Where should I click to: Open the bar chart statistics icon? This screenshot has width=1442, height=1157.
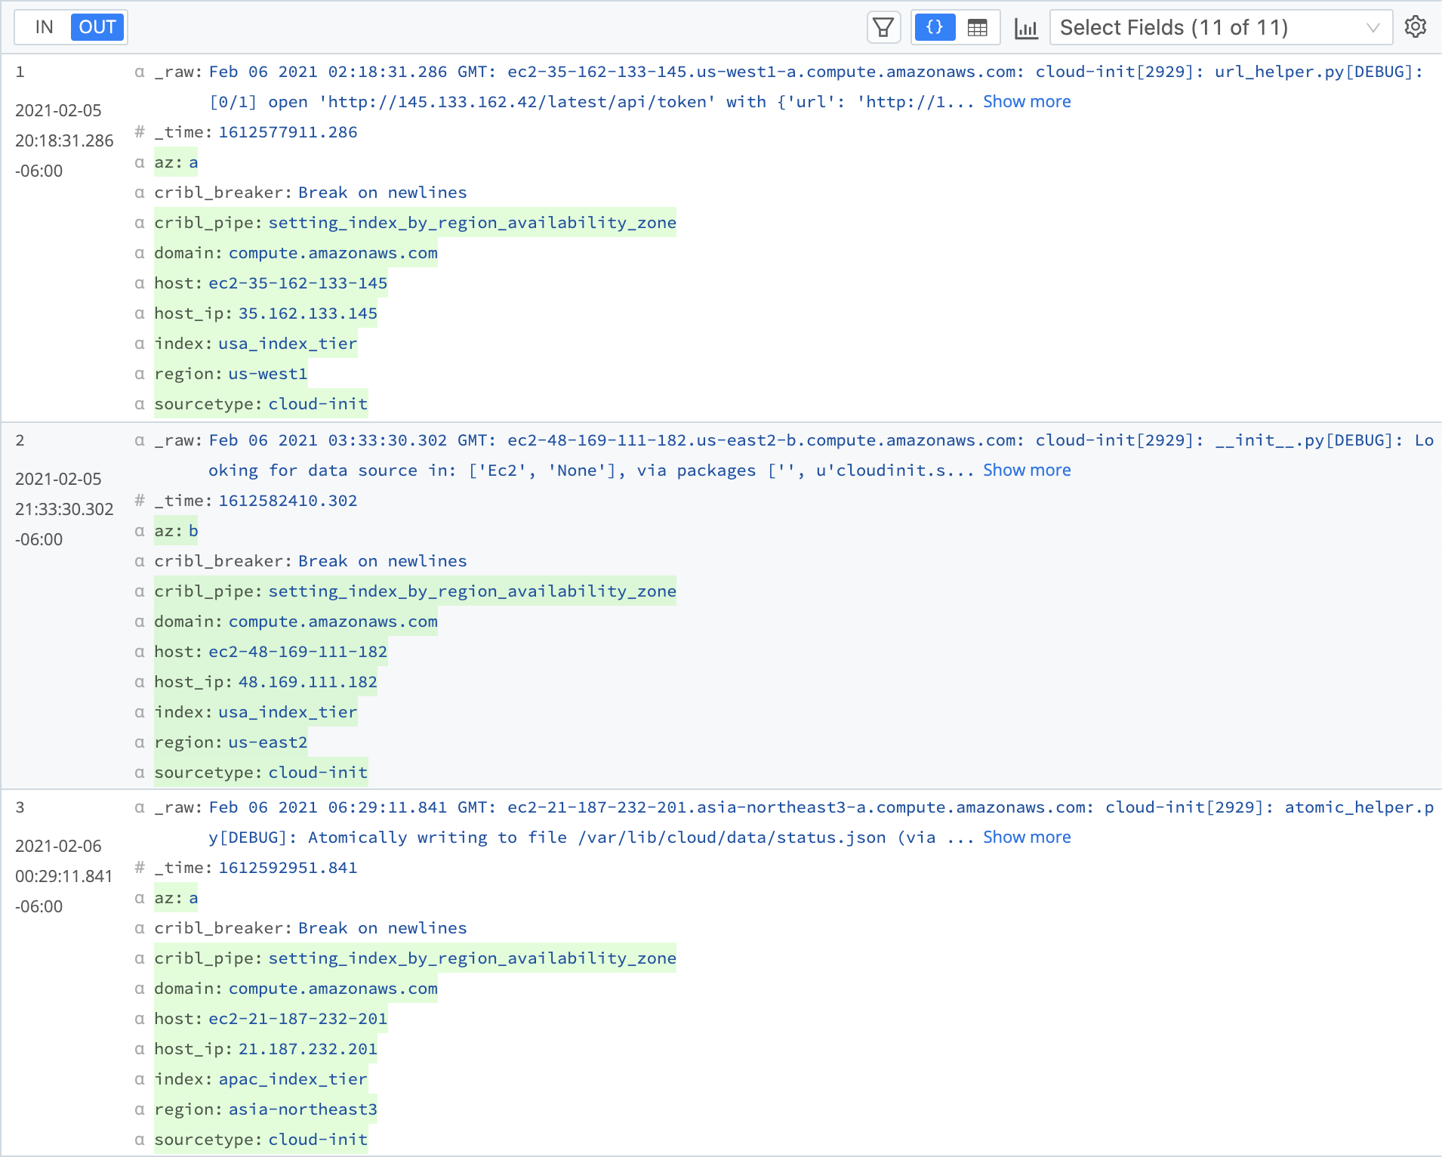click(x=1026, y=28)
